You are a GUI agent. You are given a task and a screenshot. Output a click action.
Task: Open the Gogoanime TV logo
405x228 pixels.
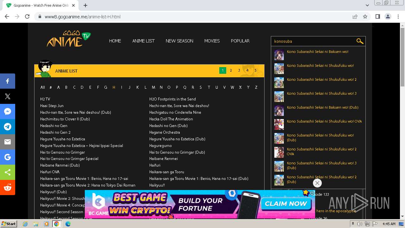click(69, 39)
